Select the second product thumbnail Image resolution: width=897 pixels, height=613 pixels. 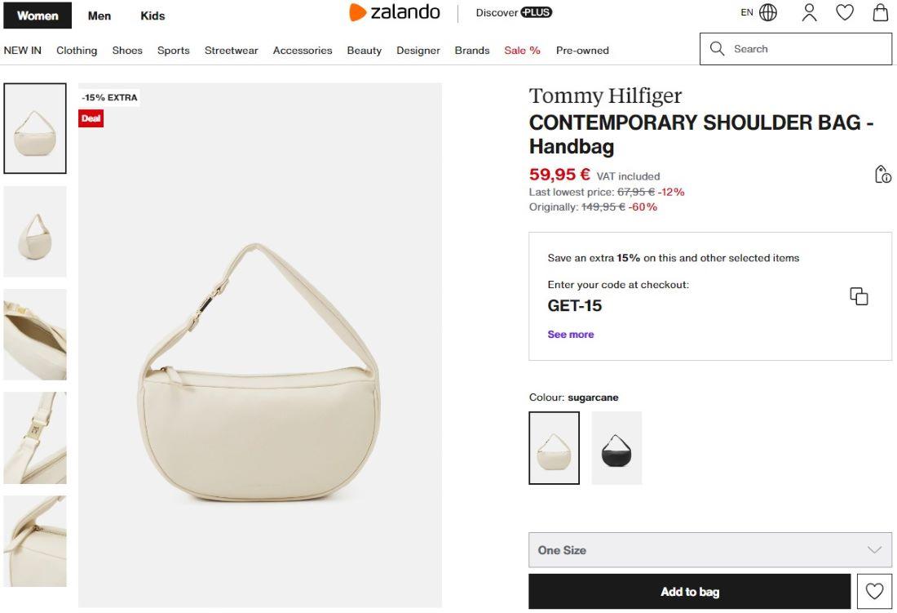pyautogui.click(x=35, y=232)
